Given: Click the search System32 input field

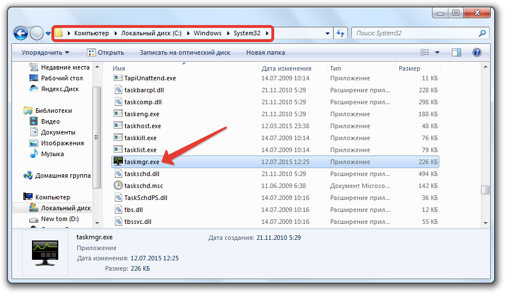Looking at the screenshot, I should tap(416, 34).
